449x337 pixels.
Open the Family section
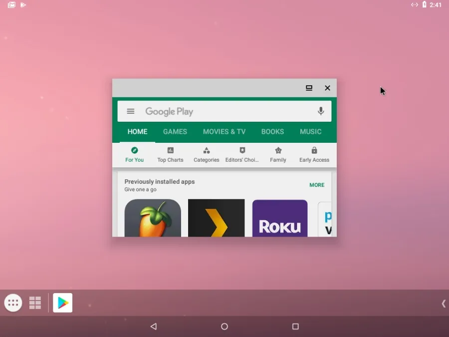[278, 154]
